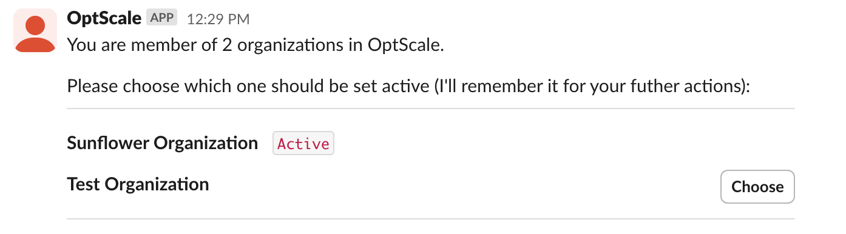Click the divider line above Sunflower Organization
Viewport: 846px width, 234px height.
[431, 109]
